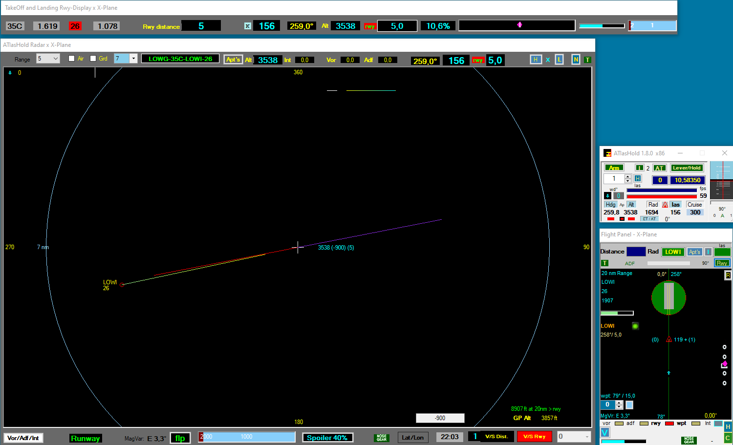Click the red V/S Rwy button
The width and height of the screenshot is (733, 445).
tap(534, 436)
